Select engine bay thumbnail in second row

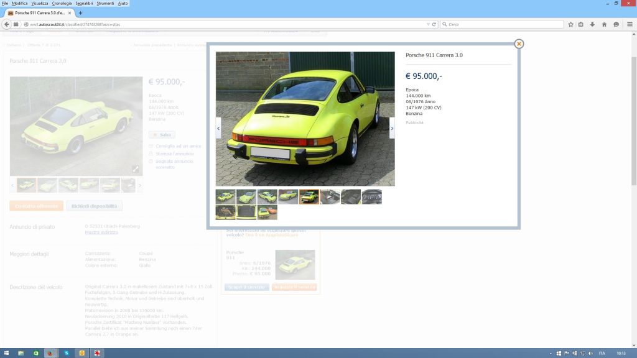click(x=225, y=213)
